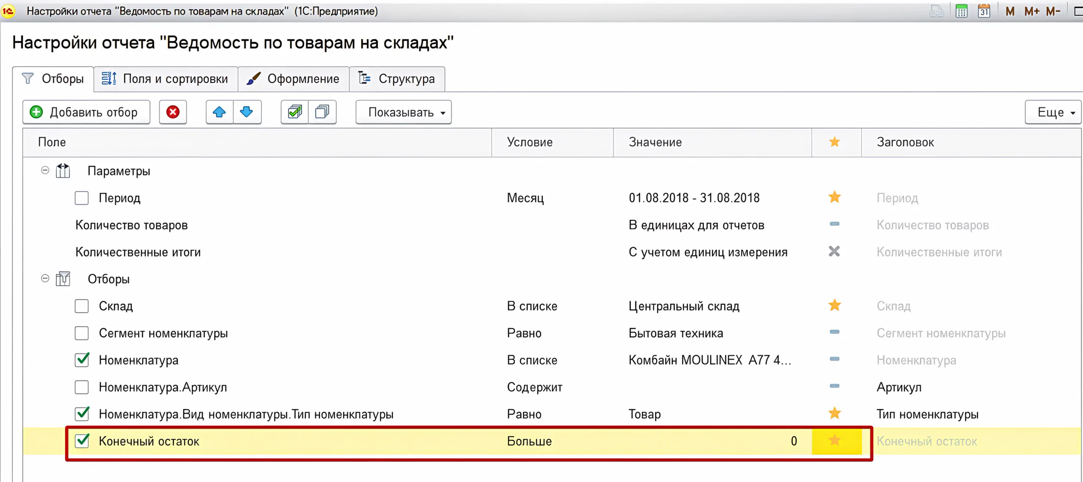Click the Содержит condition for Артикул

[x=535, y=387]
